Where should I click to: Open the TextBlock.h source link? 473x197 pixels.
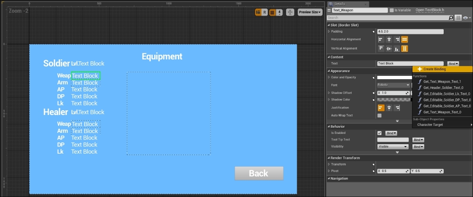point(429,10)
